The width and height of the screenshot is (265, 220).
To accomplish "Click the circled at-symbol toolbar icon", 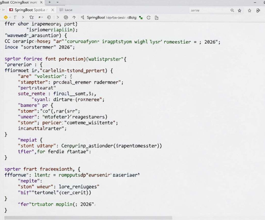I will pyautogui.click(x=66, y=17).
